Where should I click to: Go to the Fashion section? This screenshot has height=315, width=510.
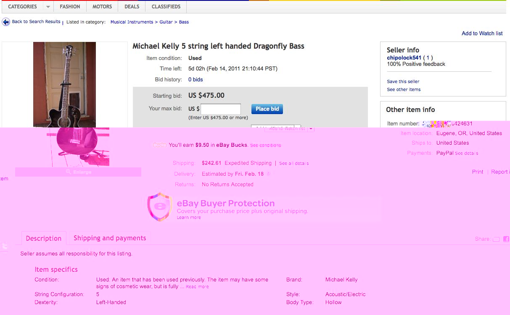(x=70, y=7)
